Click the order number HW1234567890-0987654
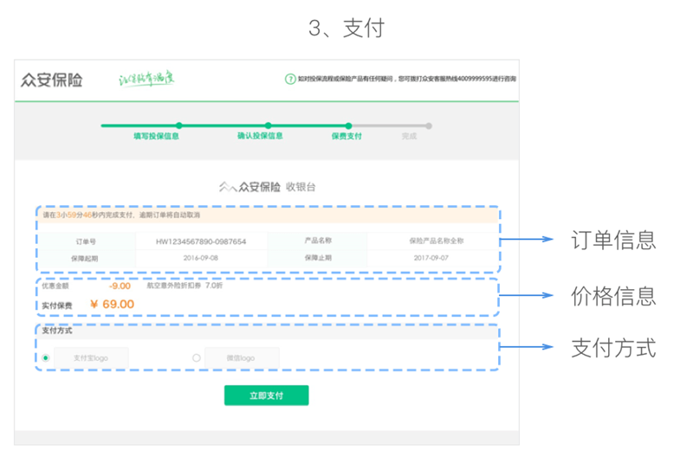 201,241
